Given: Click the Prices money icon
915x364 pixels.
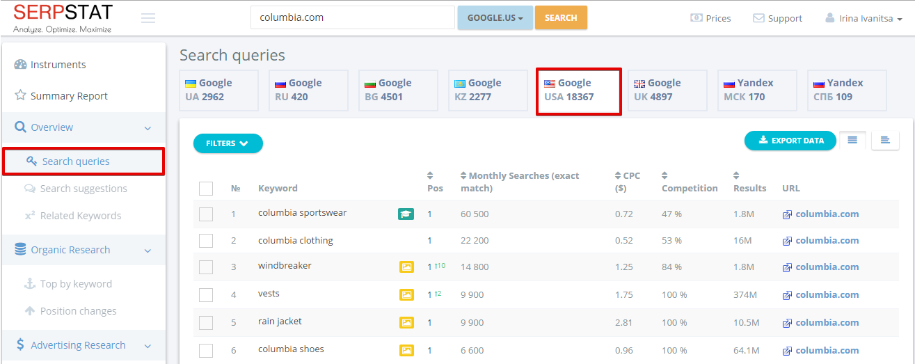Looking at the screenshot, I should pos(696,18).
